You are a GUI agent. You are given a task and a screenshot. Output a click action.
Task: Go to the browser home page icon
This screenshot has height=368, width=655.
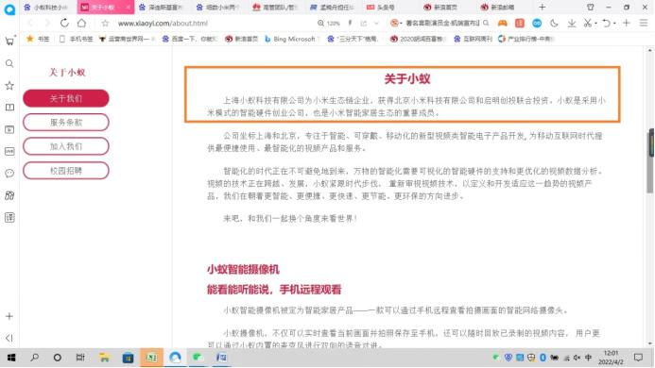tap(82, 23)
